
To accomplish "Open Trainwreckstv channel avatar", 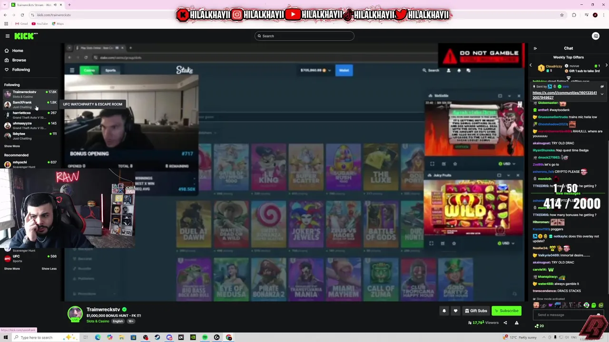I will tap(75, 314).
